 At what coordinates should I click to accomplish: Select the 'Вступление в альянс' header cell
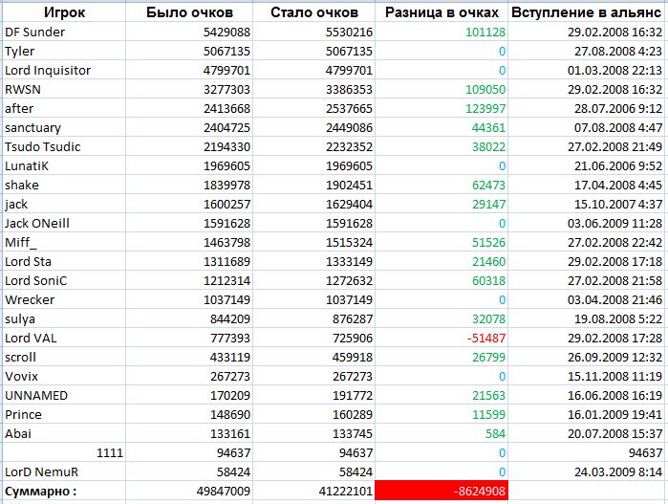[x=586, y=12]
